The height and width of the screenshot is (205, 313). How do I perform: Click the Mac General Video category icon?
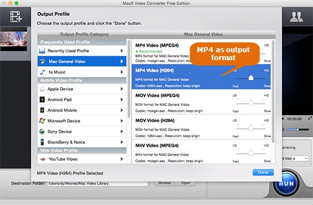pyautogui.click(x=42, y=61)
